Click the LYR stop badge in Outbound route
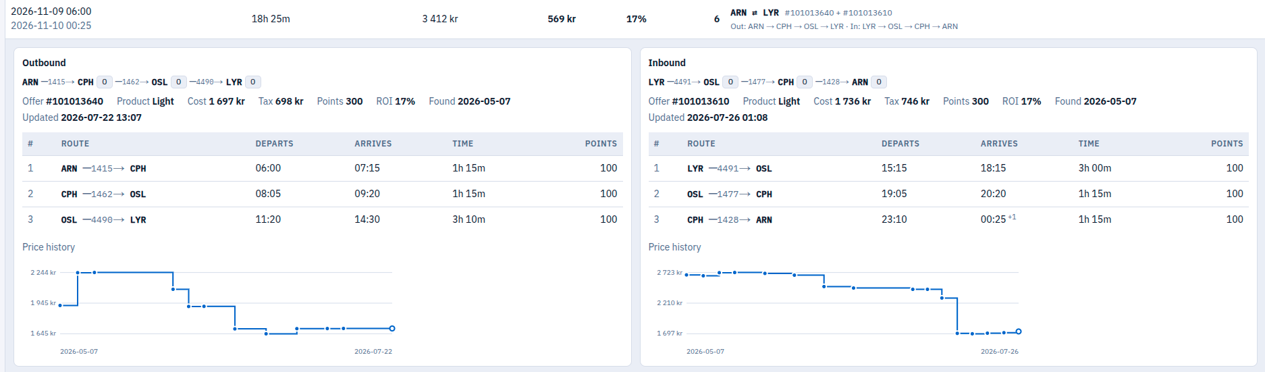The width and height of the screenshot is (1265, 372). [253, 82]
